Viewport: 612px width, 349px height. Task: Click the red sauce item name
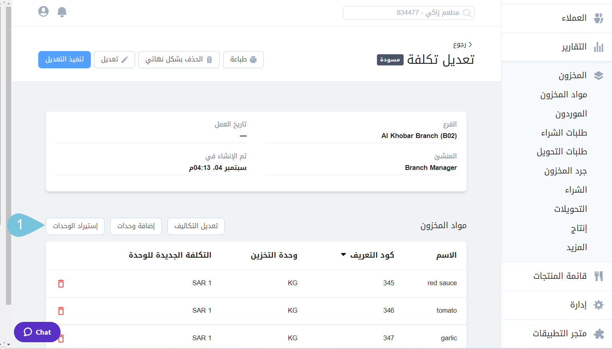(442, 283)
